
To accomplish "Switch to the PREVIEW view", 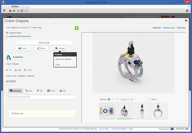I will click(157, 28).
